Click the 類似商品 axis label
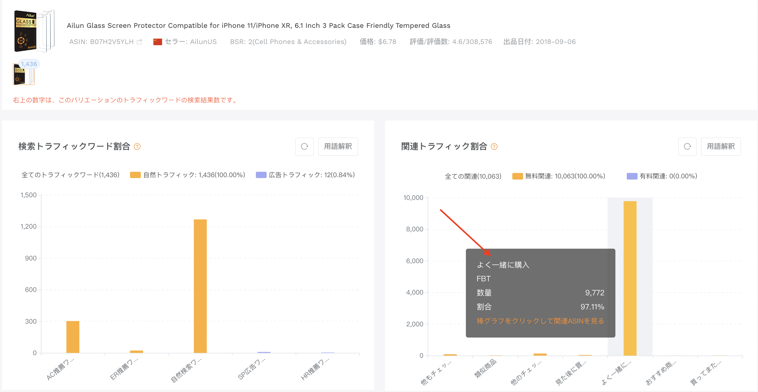This screenshot has width=758, height=392. click(485, 368)
